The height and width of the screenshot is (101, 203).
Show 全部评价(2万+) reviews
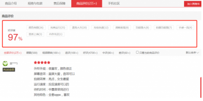point(13,53)
